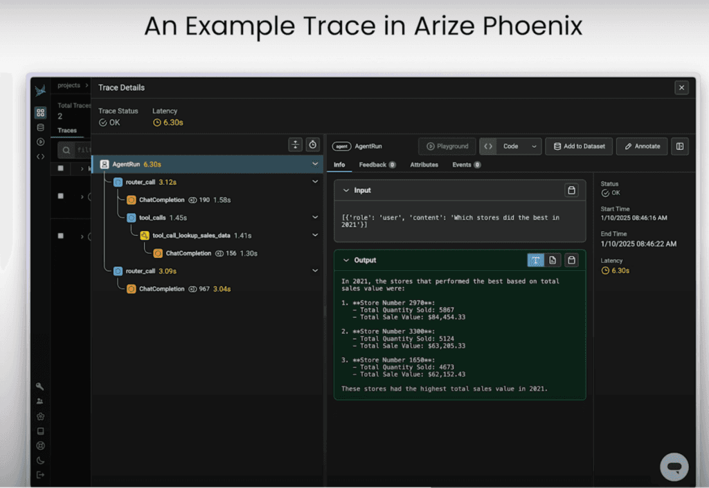Click the Start Time value 08:46:16 AM
Image resolution: width=709 pixels, height=488 pixels.
coord(634,218)
